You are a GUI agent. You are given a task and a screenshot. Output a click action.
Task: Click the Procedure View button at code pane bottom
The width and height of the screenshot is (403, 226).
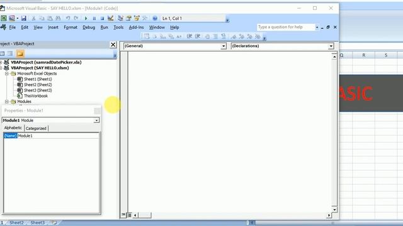click(123, 215)
